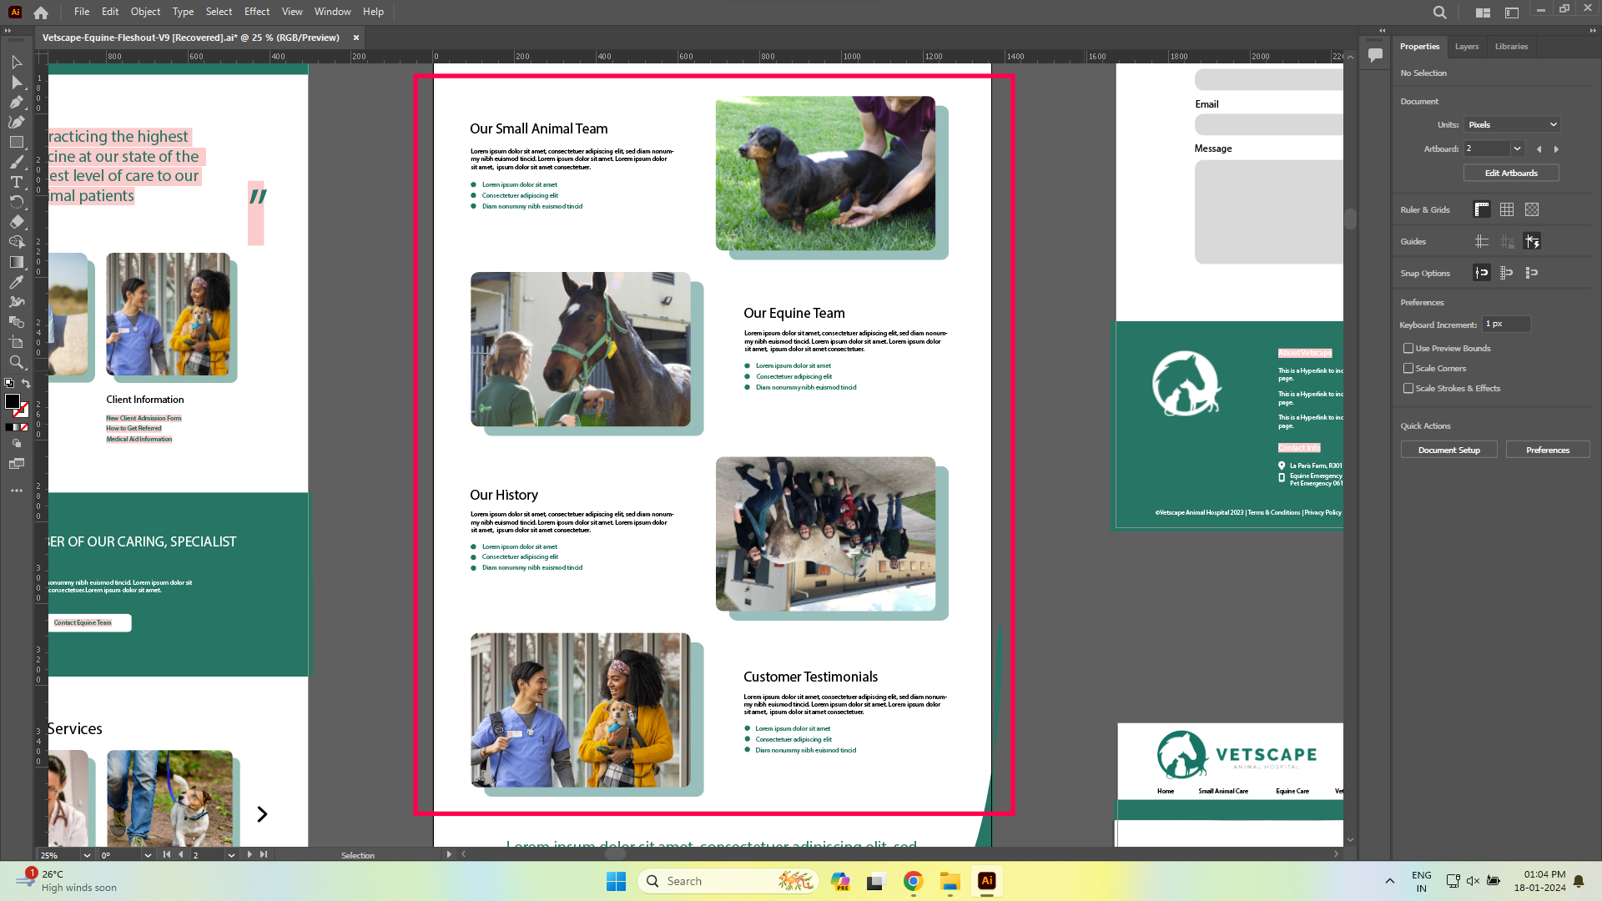This screenshot has width=1602, height=901.
Task: Select the Rectangle tool
Action: [x=17, y=143]
